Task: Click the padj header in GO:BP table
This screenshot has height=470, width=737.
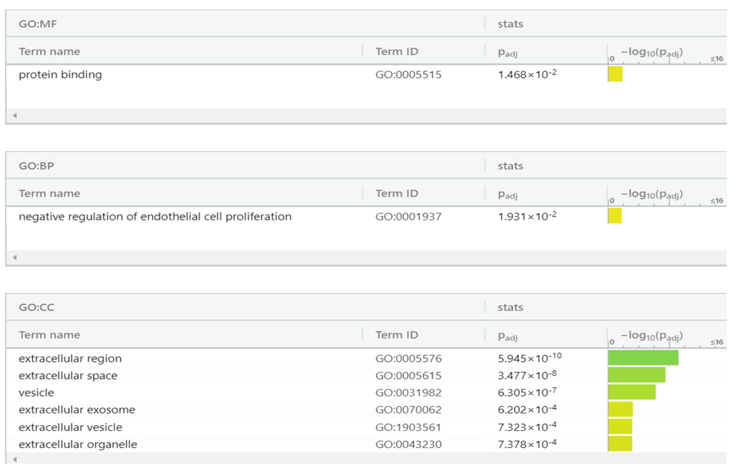Action: click(x=508, y=195)
